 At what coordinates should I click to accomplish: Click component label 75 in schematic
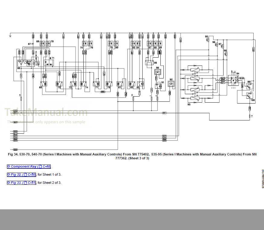pos(81,48)
